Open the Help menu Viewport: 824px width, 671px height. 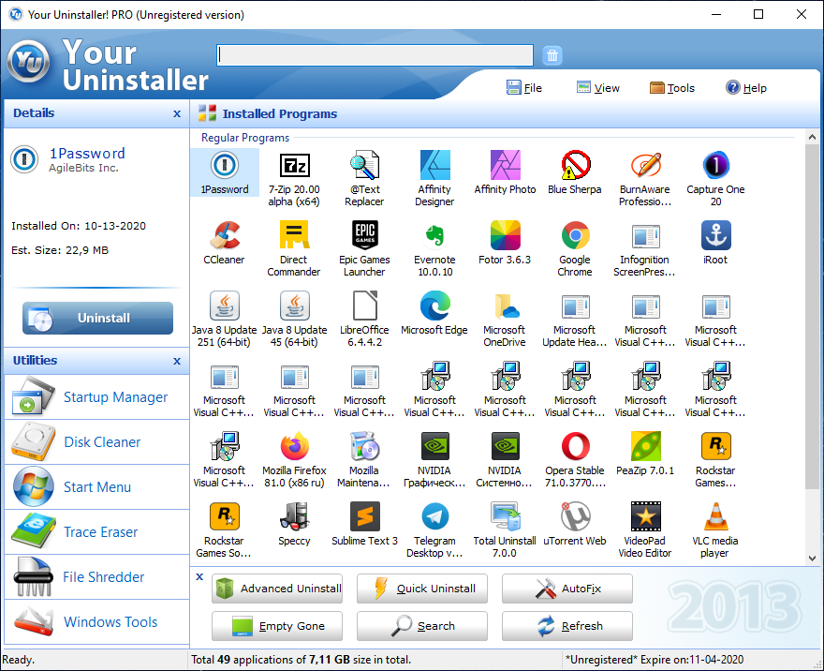pyautogui.click(x=746, y=88)
